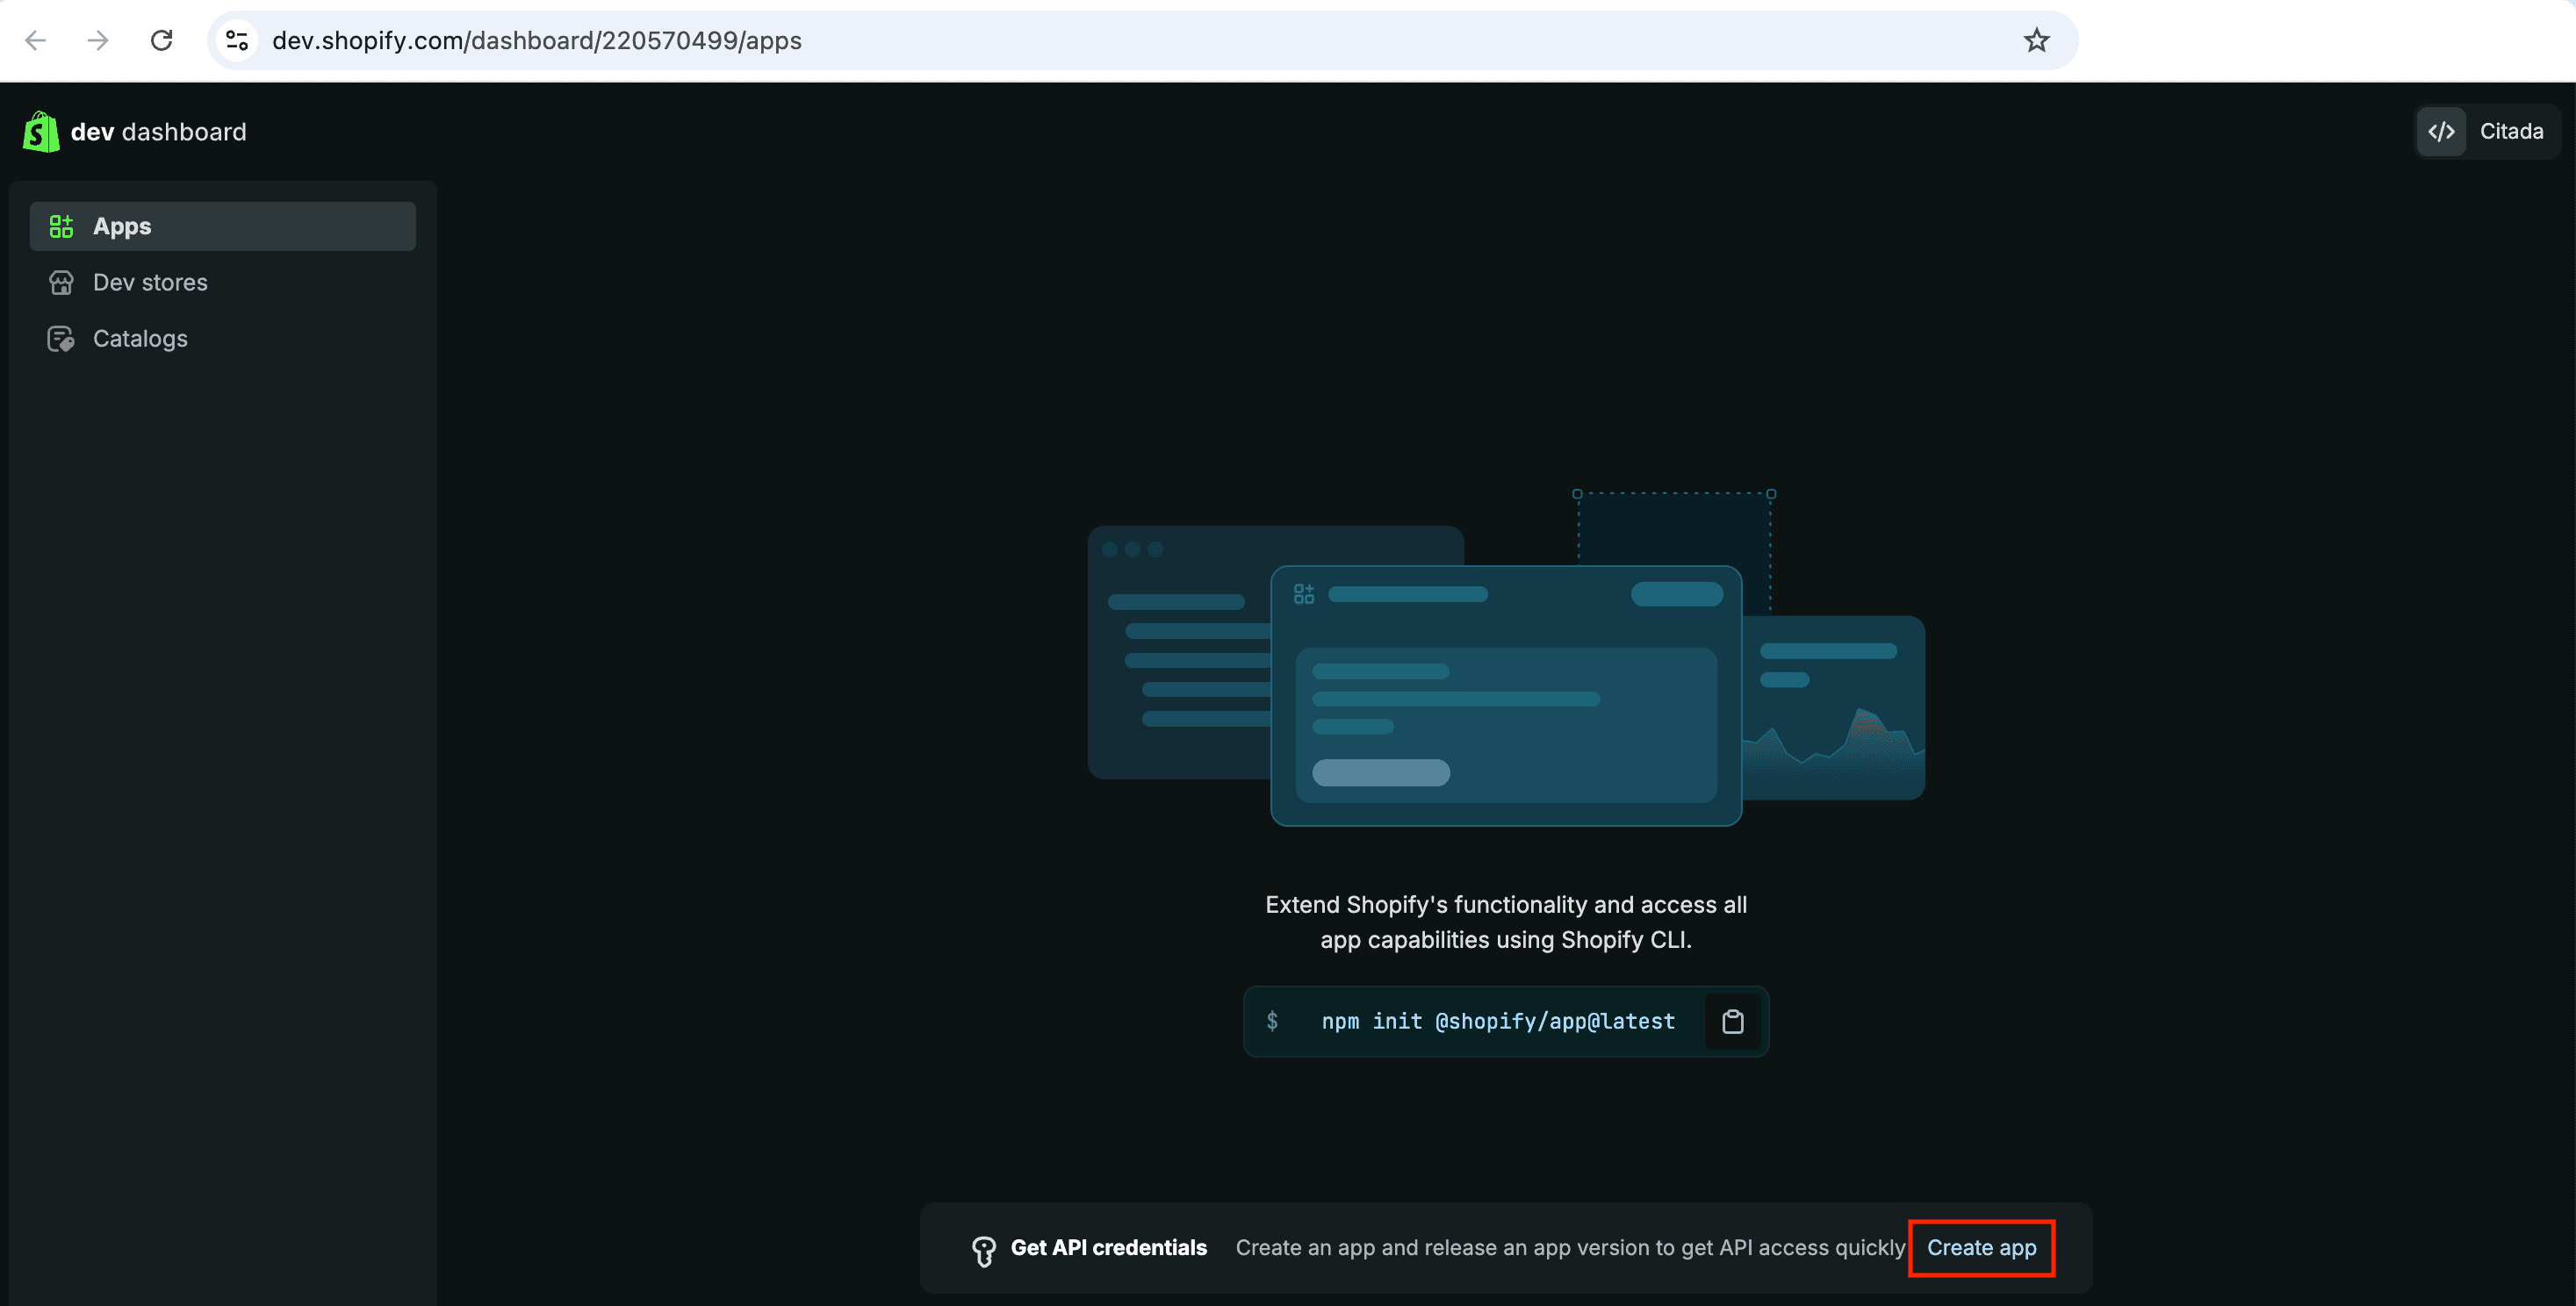Open the Citada organization switcher

[2487, 131]
